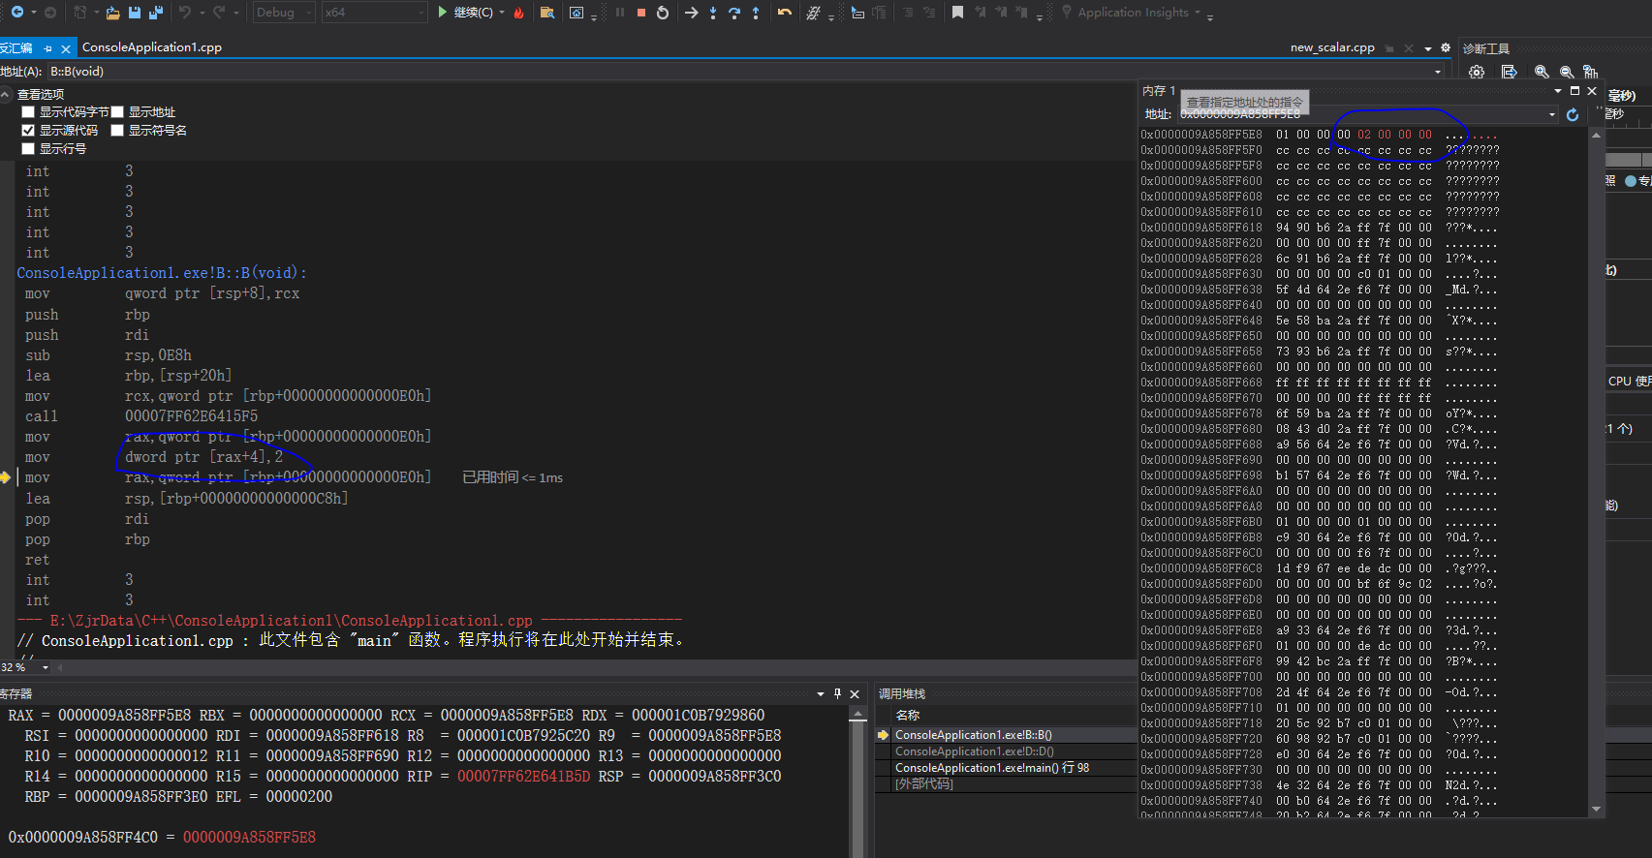Select the disassembly tab
The width and height of the screenshot is (1652, 858).
click(x=17, y=48)
